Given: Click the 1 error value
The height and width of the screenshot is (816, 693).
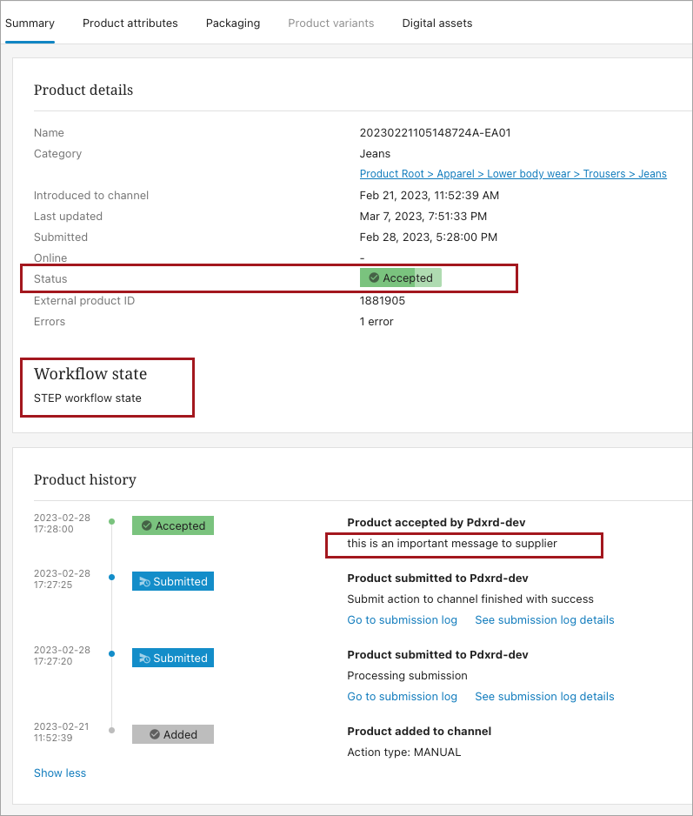Looking at the screenshot, I should [x=376, y=322].
